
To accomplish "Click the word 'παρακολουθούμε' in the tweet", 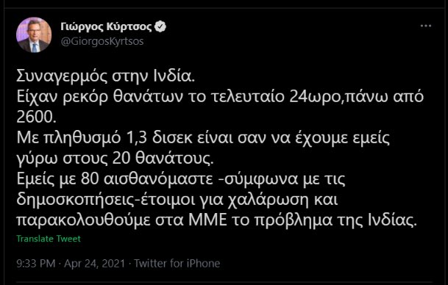I will point(83,220).
